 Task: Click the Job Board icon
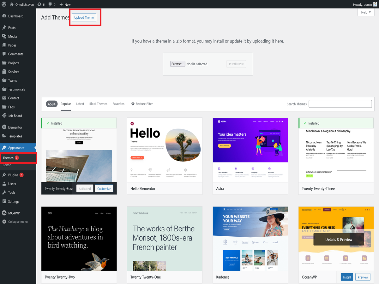4,116
